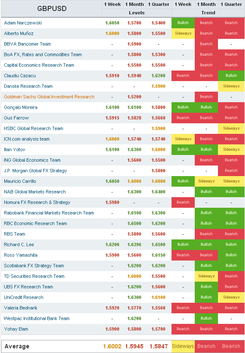This screenshot has width=245, height=353.
Task: Select ING Global Economics Team link
Action: point(32,160)
